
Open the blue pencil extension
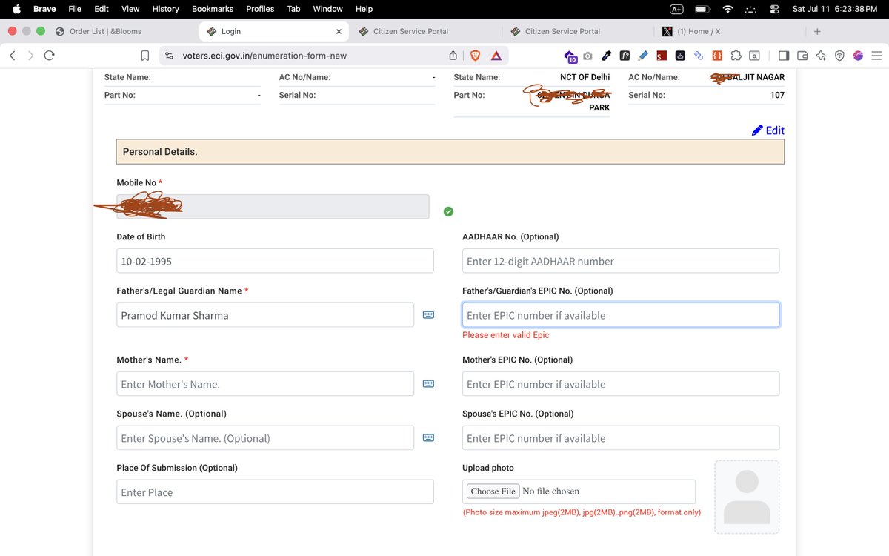(643, 56)
